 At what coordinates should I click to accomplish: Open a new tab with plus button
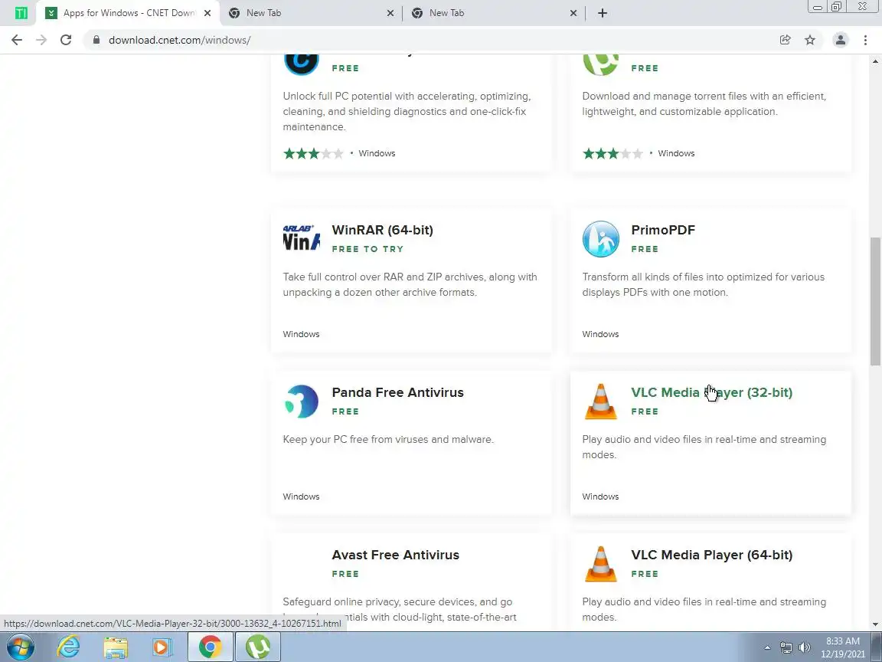coord(603,13)
